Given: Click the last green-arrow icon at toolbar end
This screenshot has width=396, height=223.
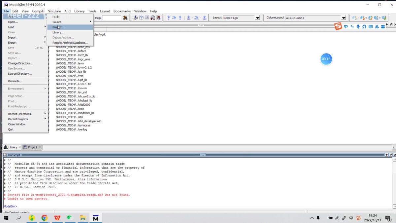Looking at the screenshot, I should pyautogui.click(x=384, y=18).
